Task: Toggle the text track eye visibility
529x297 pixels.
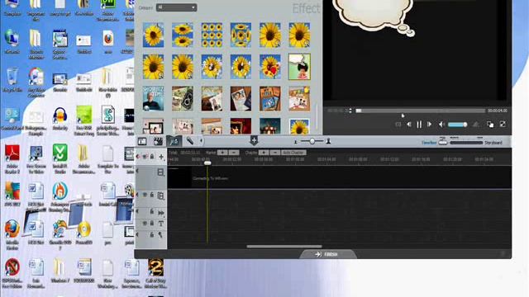Action: pos(145,224)
